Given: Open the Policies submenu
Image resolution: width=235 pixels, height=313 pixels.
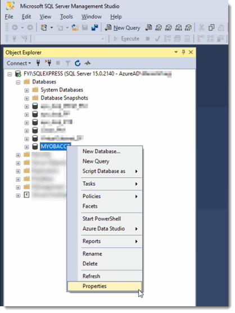Looking at the screenshot, I should click(x=105, y=196).
